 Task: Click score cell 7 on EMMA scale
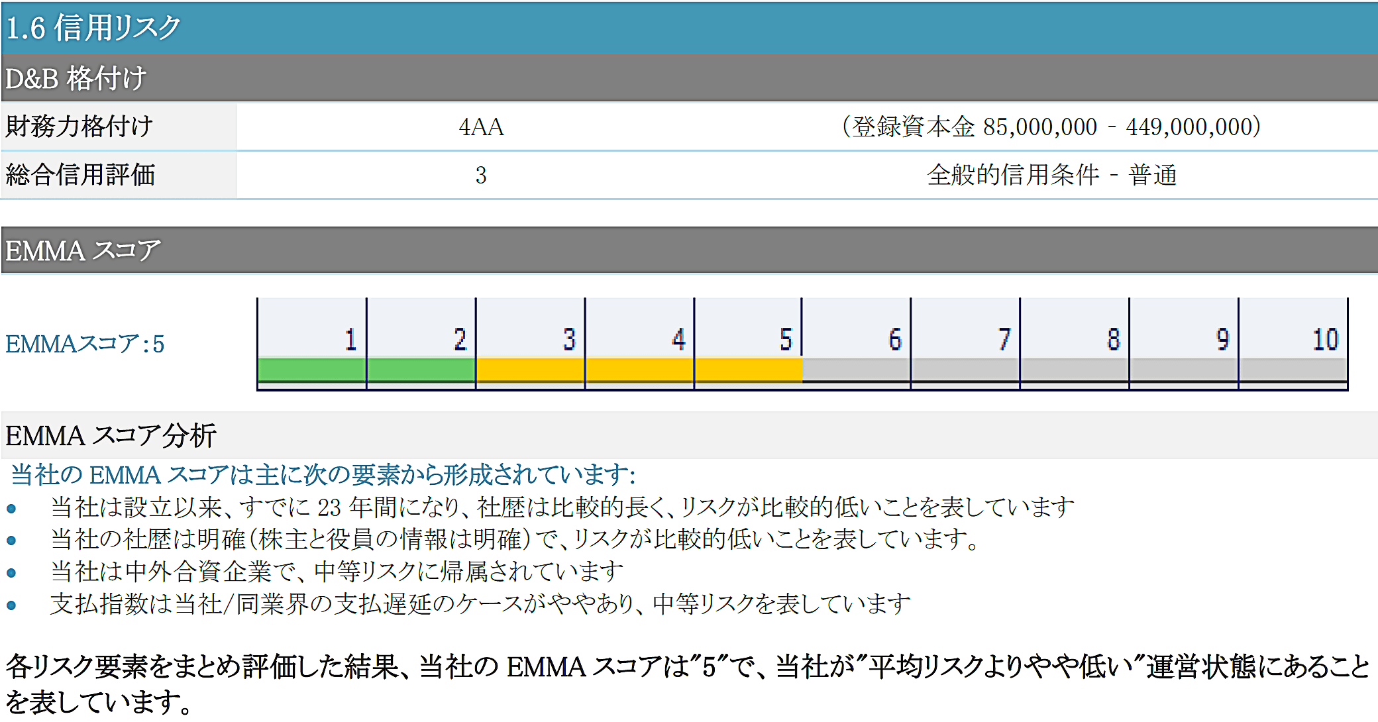point(965,344)
